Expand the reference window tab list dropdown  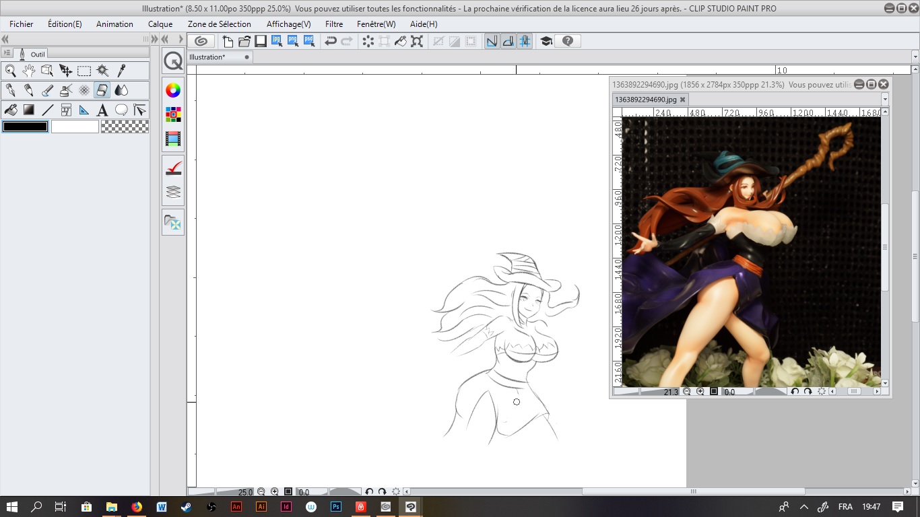coord(885,100)
